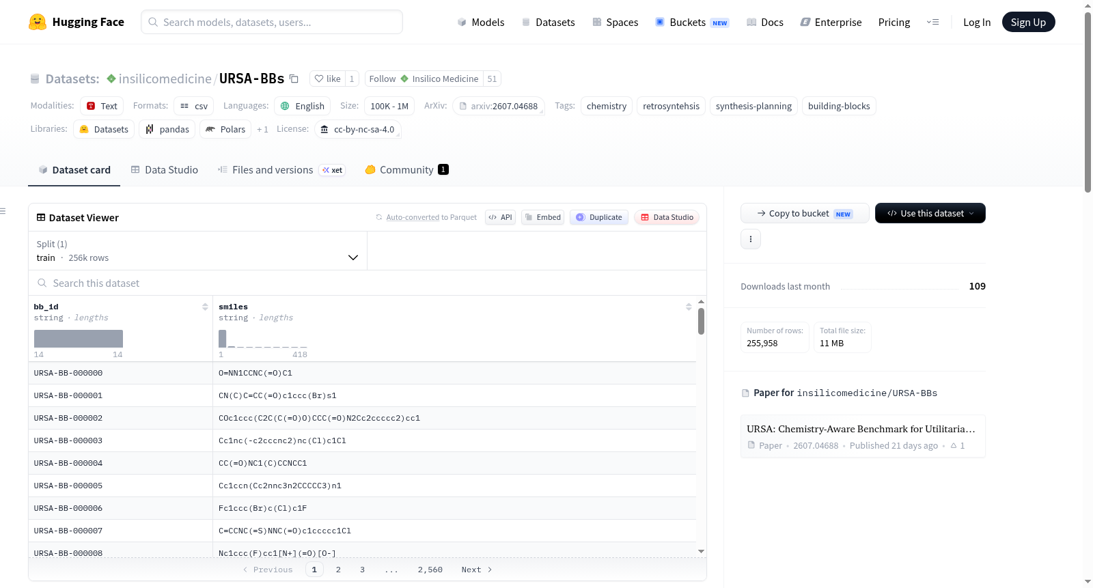This screenshot has width=1093, height=588.
Task: Open the Pricing page
Action: pos(894,23)
